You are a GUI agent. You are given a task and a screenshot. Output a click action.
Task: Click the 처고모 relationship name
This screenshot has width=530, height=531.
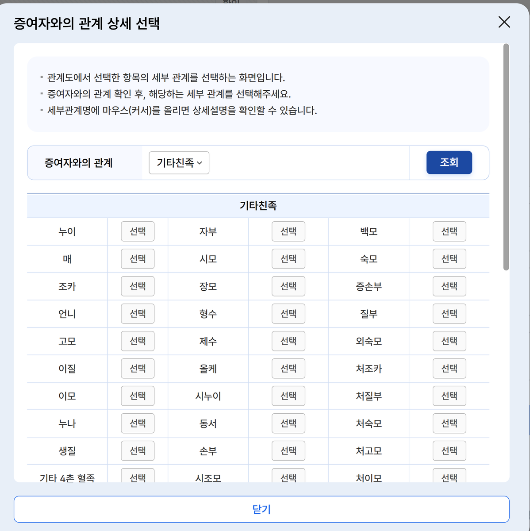369,451
